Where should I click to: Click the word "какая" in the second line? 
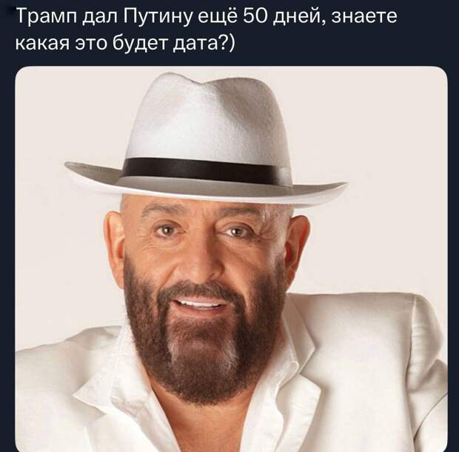click(42, 44)
